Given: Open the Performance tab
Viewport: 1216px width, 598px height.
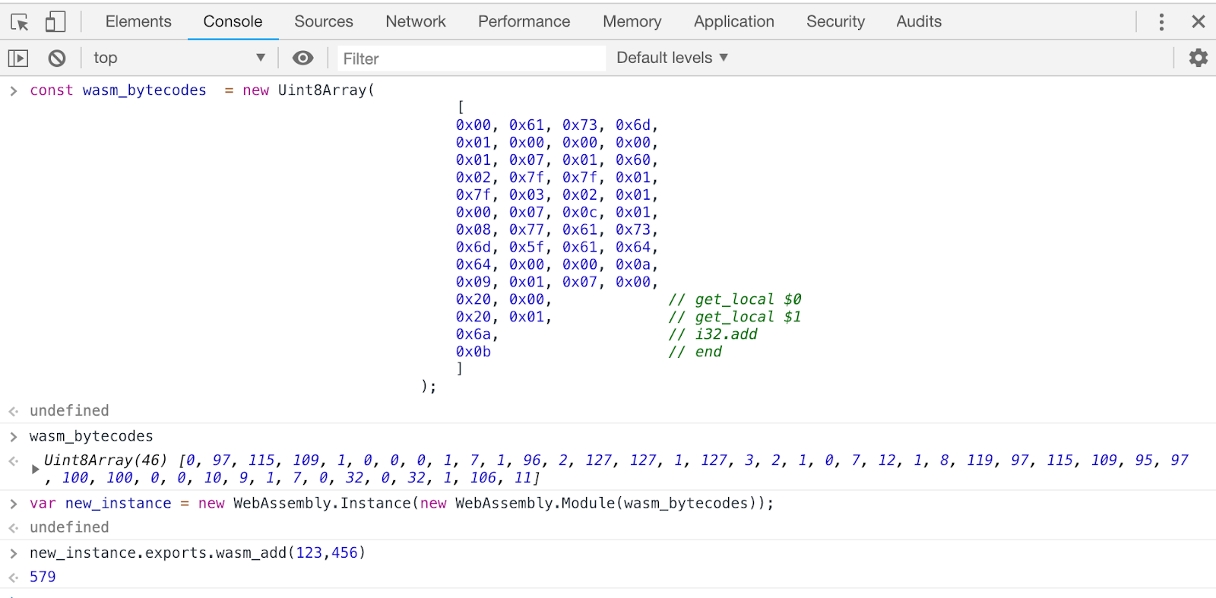Looking at the screenshot, I should 524,21.
